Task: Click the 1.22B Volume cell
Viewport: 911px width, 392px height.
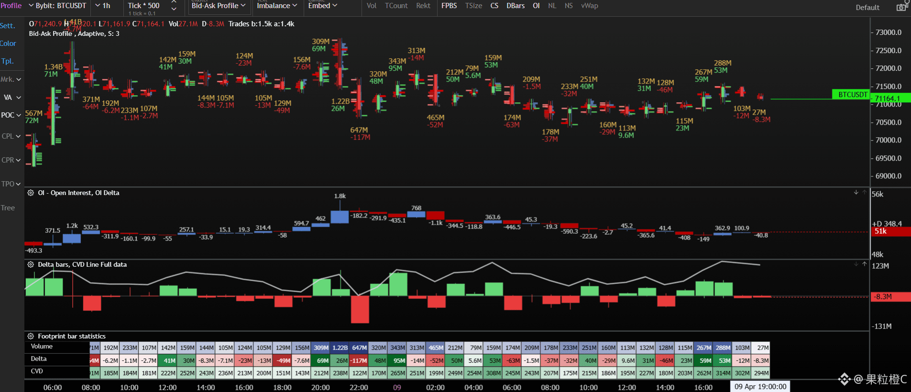Action: (x=340, y=348)
